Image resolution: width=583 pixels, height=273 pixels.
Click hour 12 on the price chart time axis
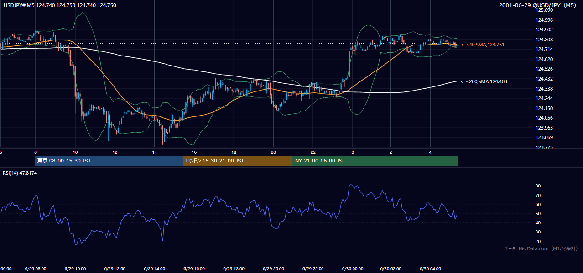click(115, 152)
